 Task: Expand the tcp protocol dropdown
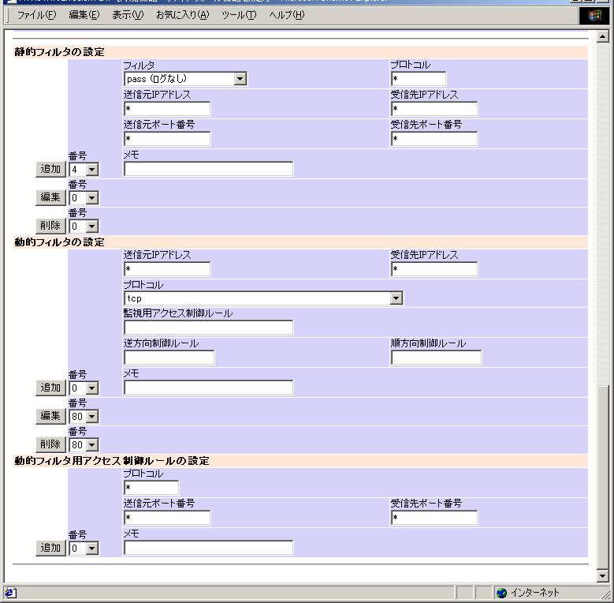click(x=396, y=298)
